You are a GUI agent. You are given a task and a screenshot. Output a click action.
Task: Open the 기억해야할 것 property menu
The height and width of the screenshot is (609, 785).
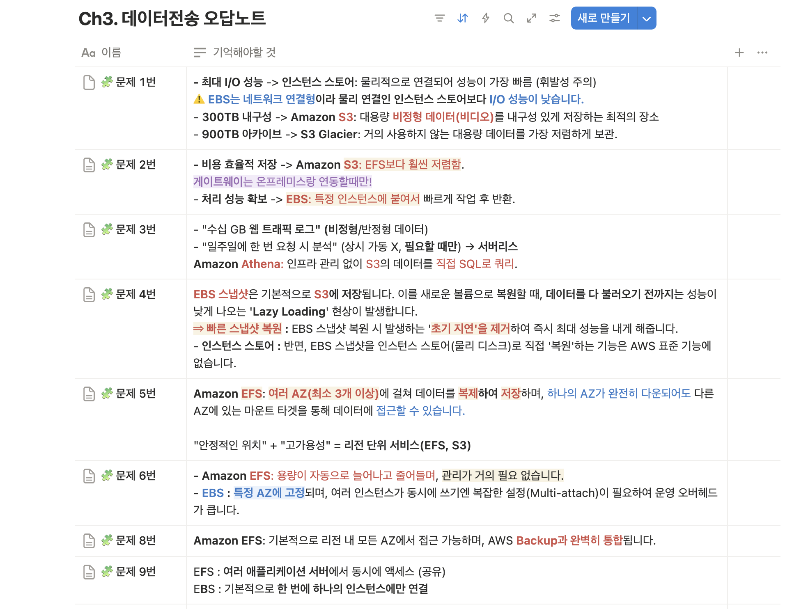coord(244,52)
